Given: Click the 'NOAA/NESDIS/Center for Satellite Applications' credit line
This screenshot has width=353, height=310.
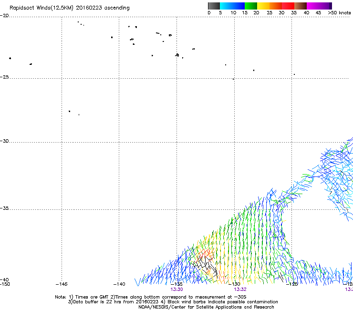Looking at the screenshot, I should pyautogui.click(x=206, y=307).
